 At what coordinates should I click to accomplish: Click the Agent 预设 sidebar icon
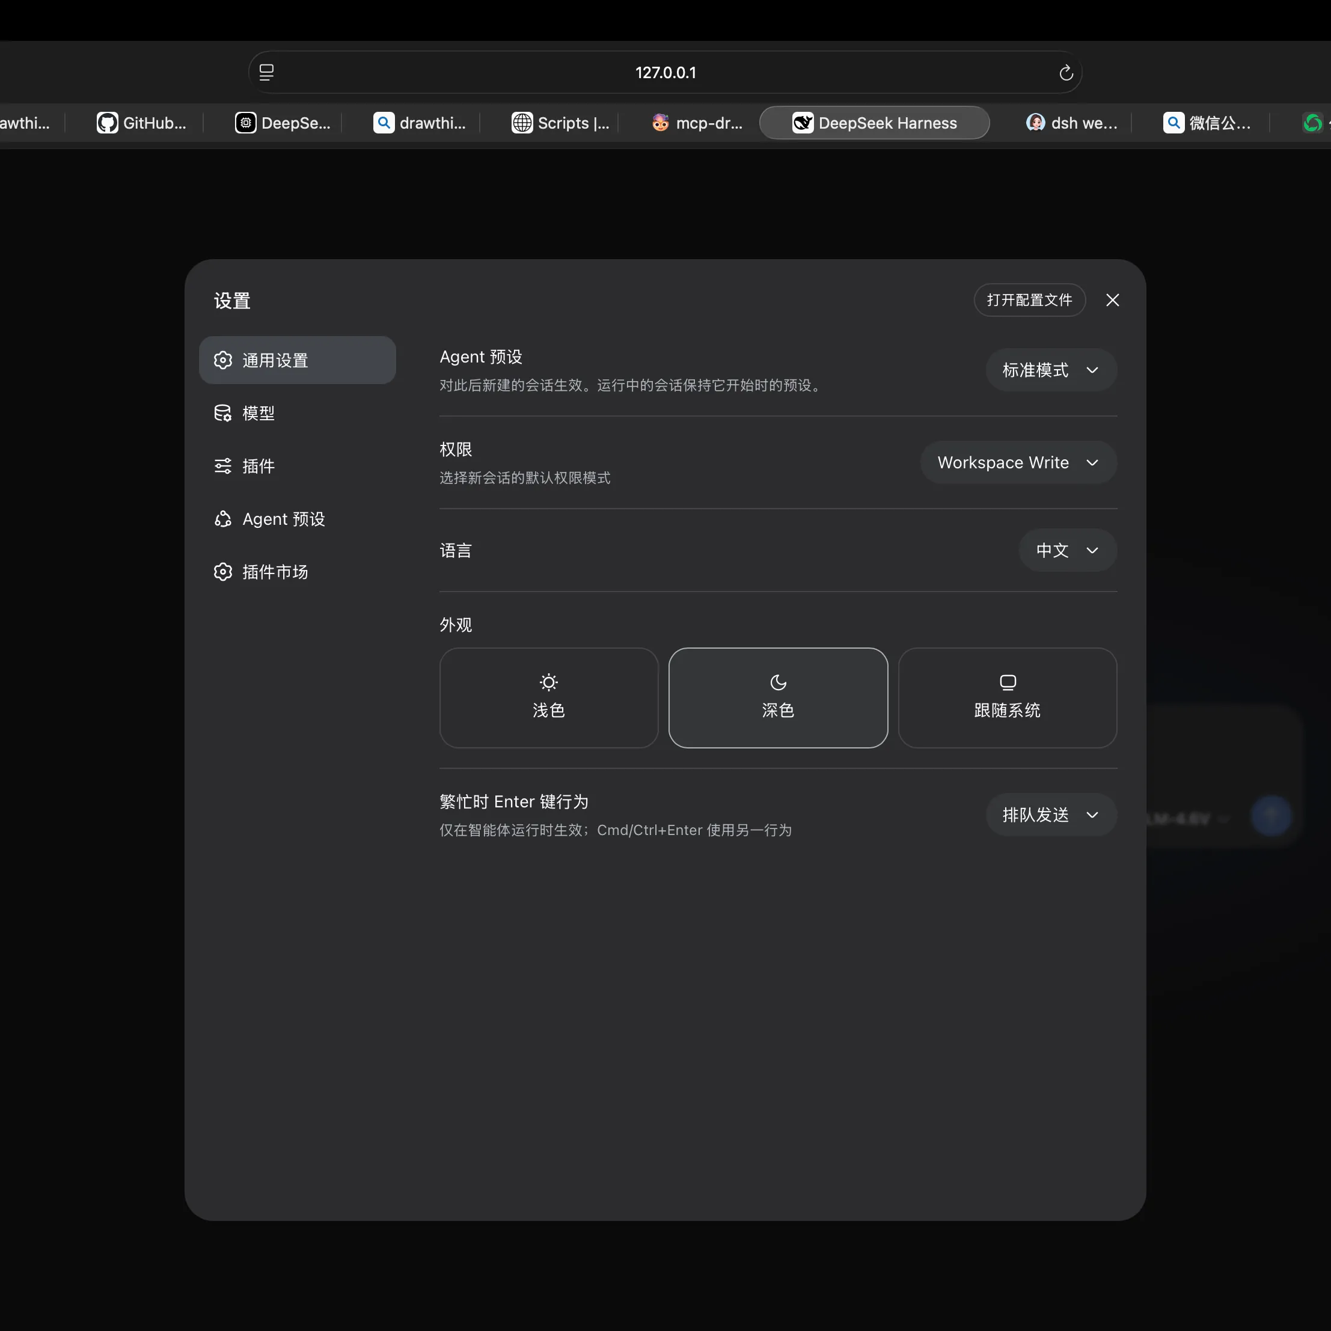pyautogui.click(x=222, y=519)
